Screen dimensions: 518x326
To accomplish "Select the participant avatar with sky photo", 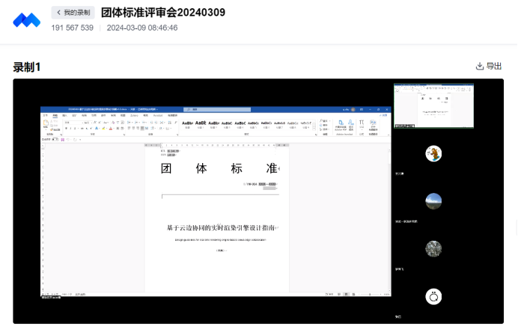I will (x=433, y=201).
